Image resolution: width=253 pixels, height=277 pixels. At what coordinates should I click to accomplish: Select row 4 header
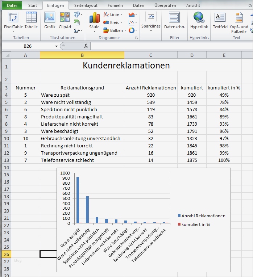pyautogui.click(x=7, y=95)
